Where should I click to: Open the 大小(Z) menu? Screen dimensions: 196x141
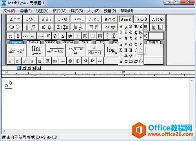point(93,11)
